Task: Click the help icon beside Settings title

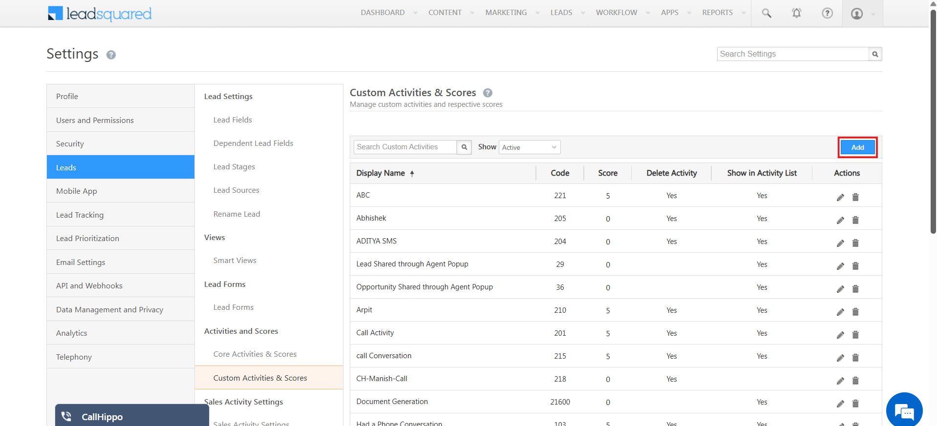Action: click(111, 55)
